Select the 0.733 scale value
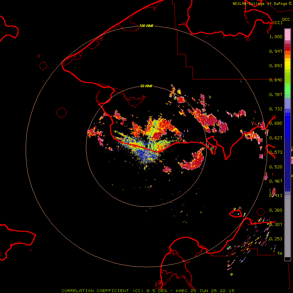This screenshot has height=293, width=293. click(x=276, y=109)
